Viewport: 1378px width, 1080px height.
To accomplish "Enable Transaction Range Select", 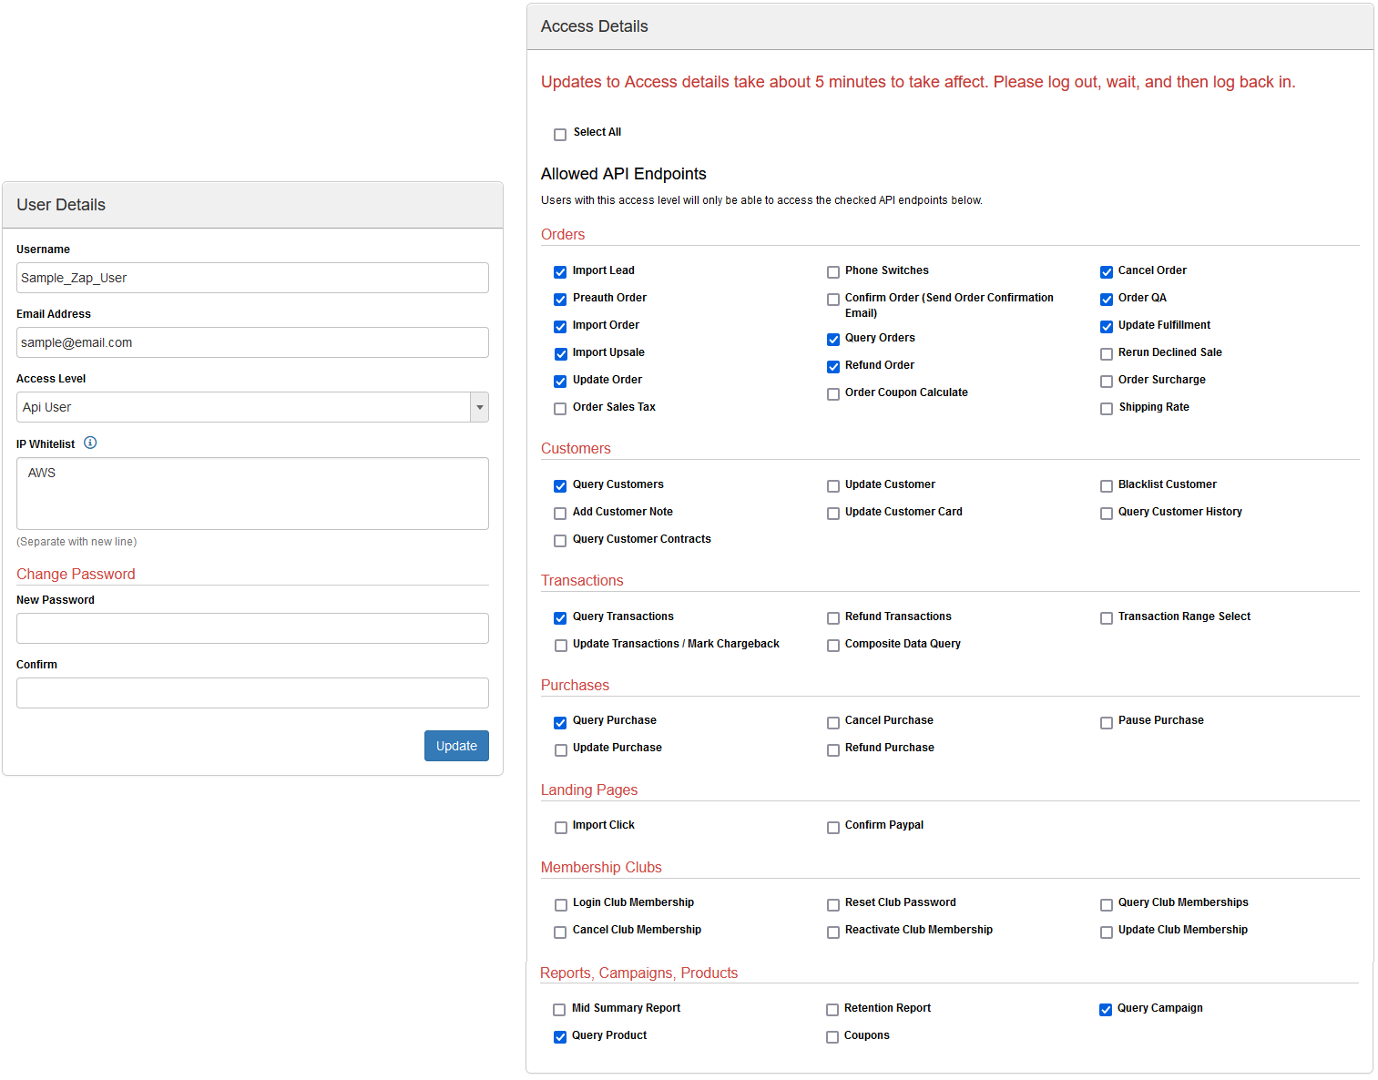I will [1107, 618].
